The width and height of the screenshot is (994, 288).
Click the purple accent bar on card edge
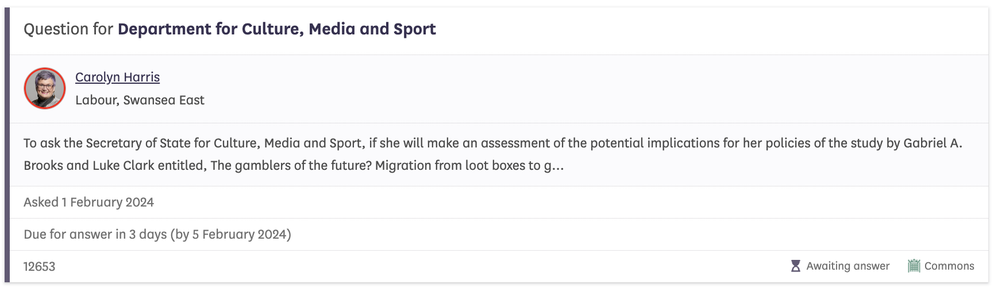click(x=7, y=145)
